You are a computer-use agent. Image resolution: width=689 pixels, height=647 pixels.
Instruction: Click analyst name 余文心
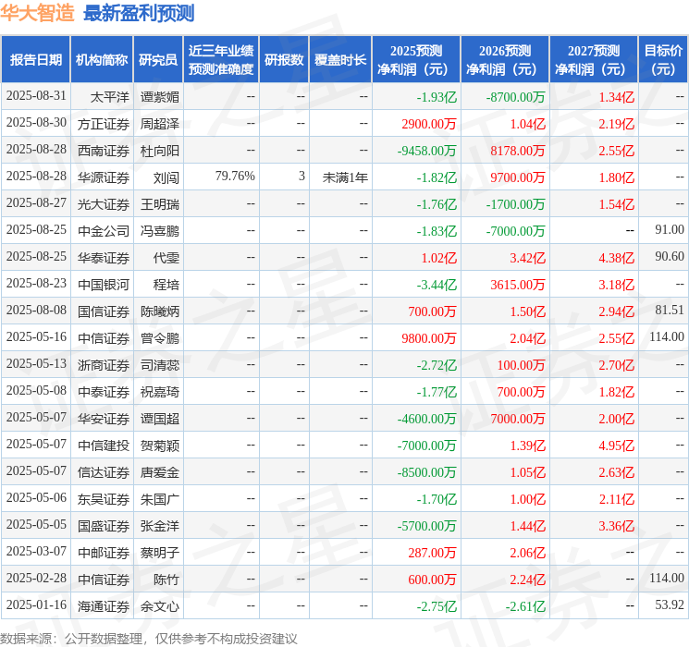159,606
